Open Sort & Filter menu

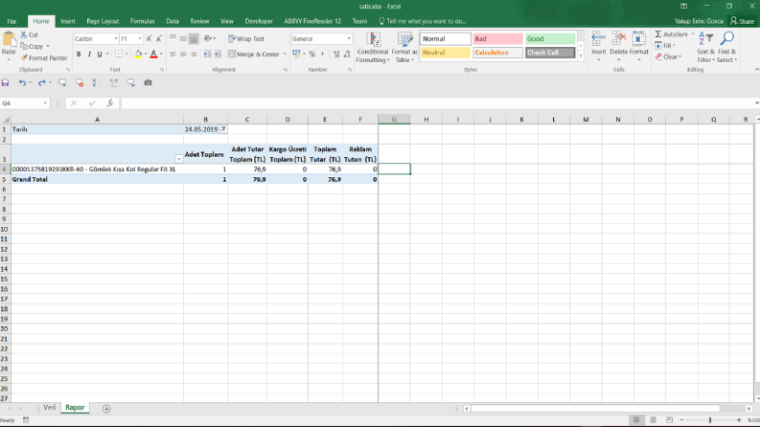[705, 48]
